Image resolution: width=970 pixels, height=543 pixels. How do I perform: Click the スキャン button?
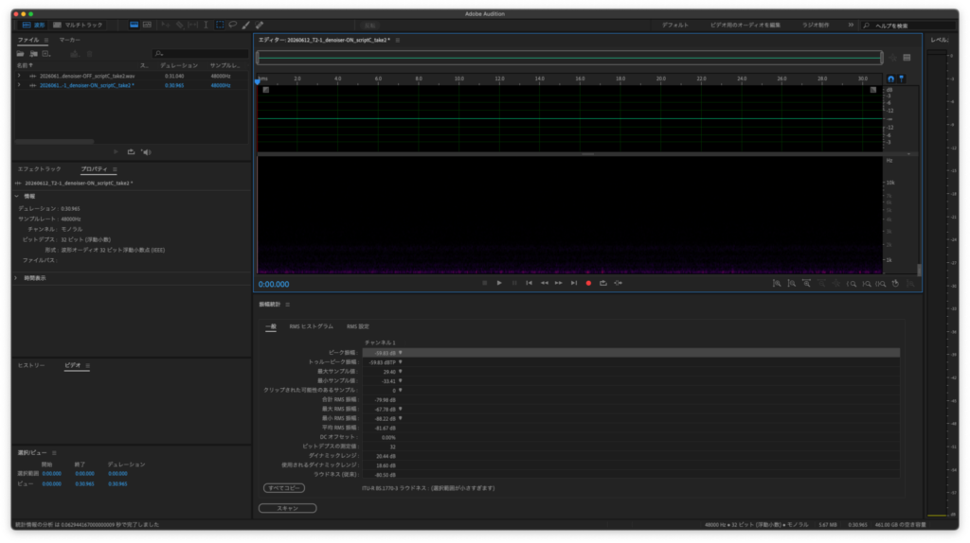(x=288, y=508)
